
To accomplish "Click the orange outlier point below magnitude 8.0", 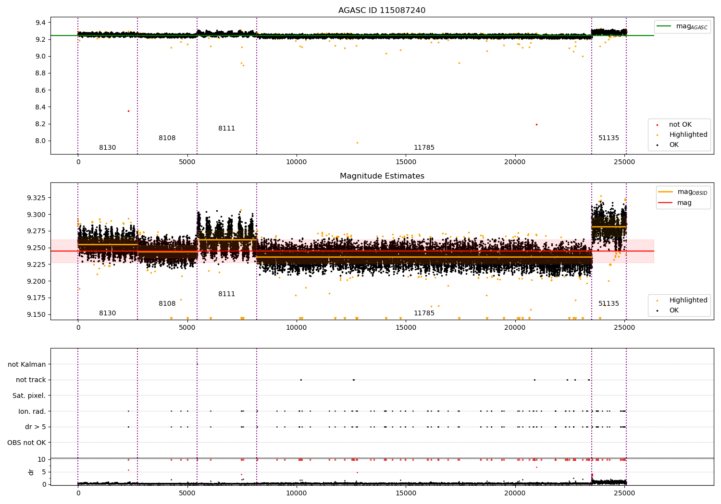I will tap(357, 143).
